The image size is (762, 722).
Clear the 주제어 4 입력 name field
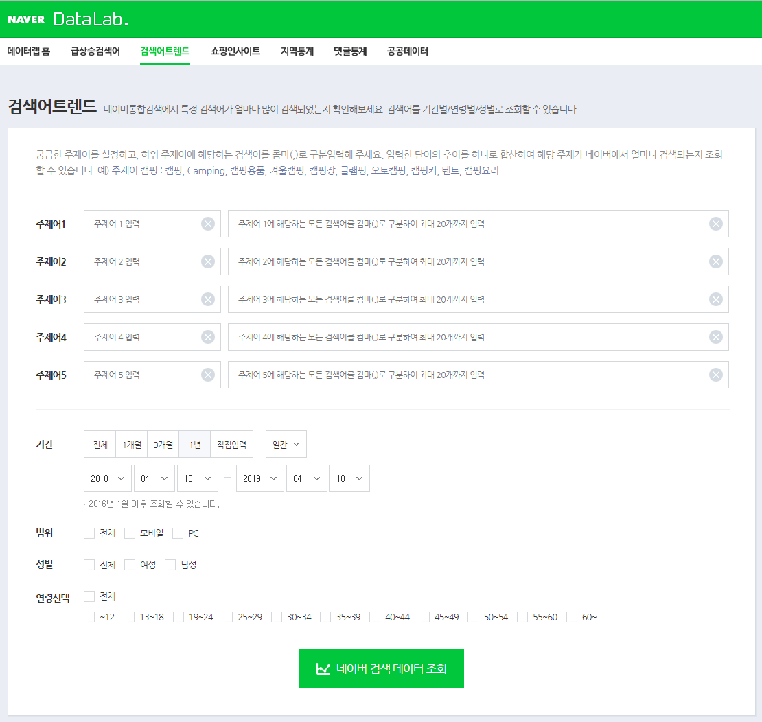(x=208, y=337)
